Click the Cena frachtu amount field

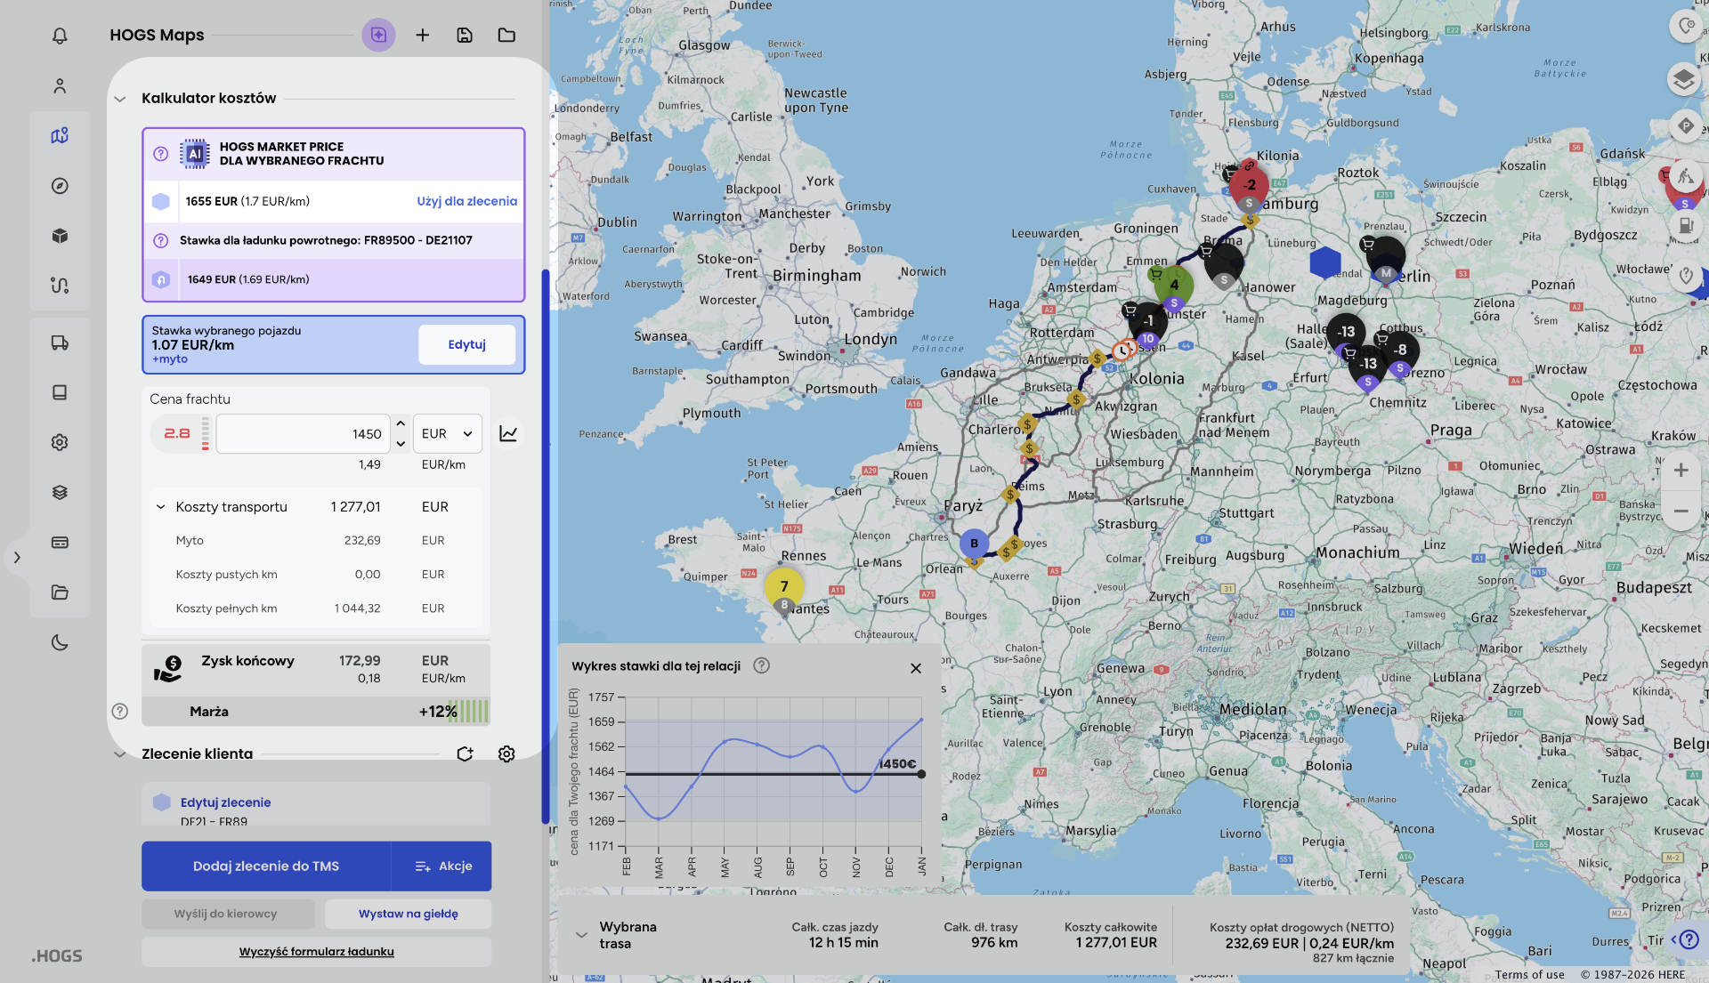(303, 433)
